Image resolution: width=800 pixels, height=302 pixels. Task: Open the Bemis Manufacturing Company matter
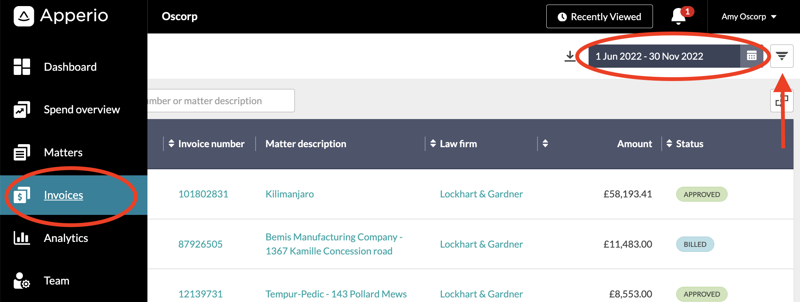pos(334,244)
